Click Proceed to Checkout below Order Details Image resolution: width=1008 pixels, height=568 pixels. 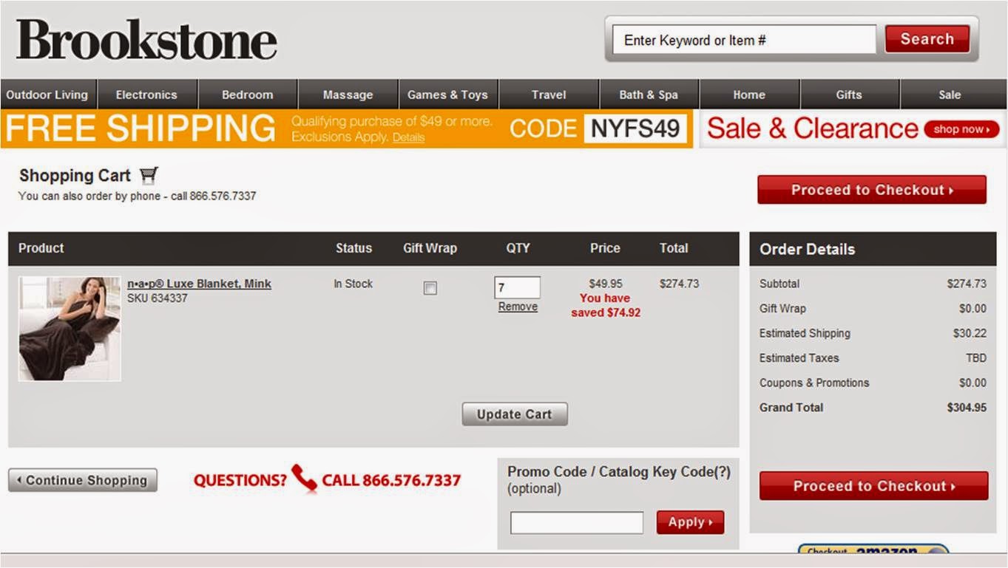pos(873,486)
